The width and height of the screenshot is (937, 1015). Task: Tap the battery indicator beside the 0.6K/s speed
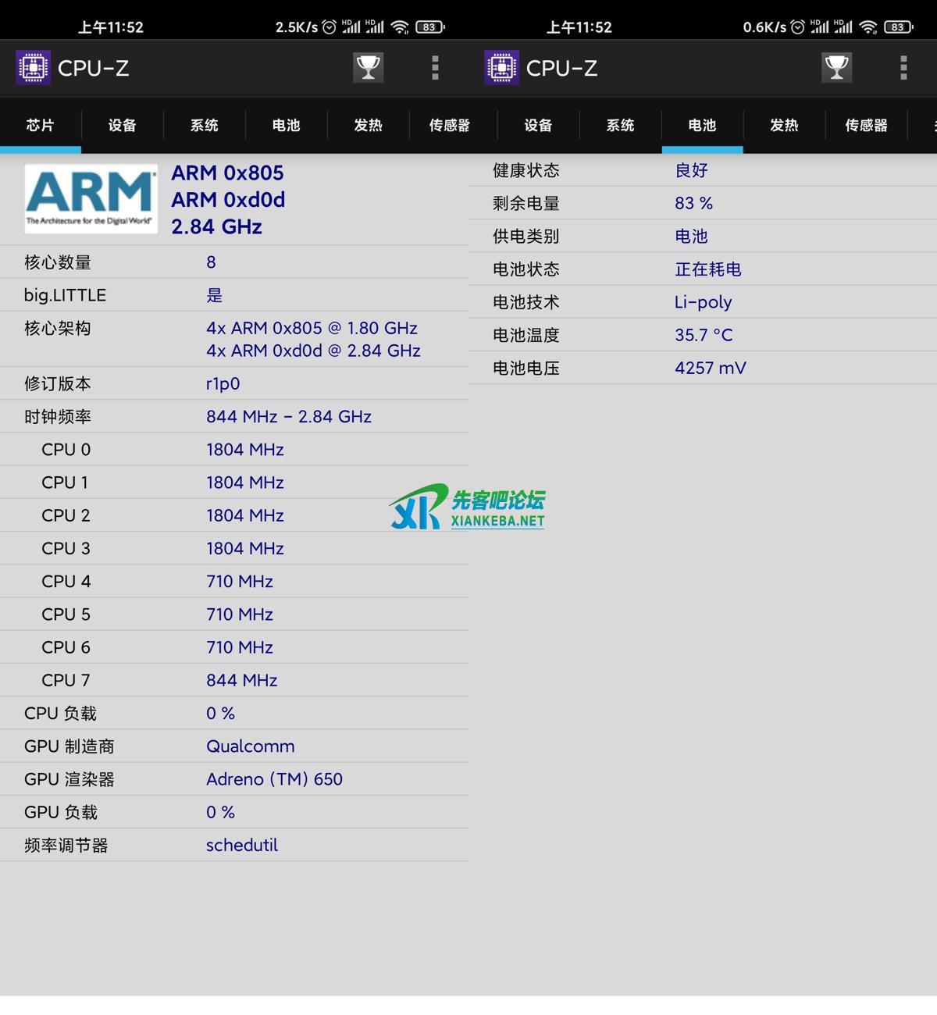point(899,27)
